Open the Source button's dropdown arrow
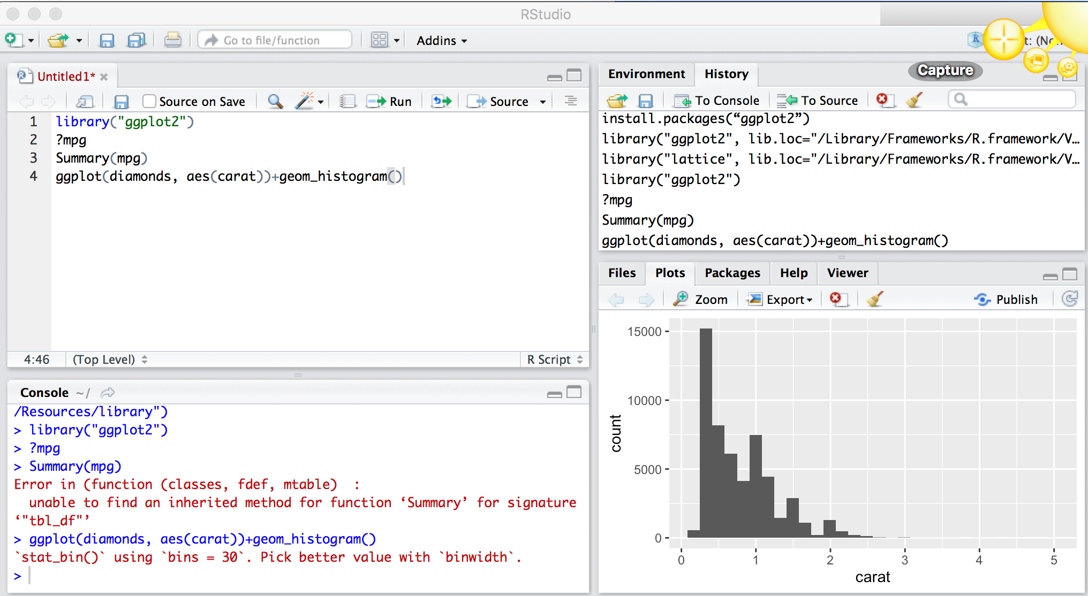This screenshot has height=596, width=1088. coord(542,102)
